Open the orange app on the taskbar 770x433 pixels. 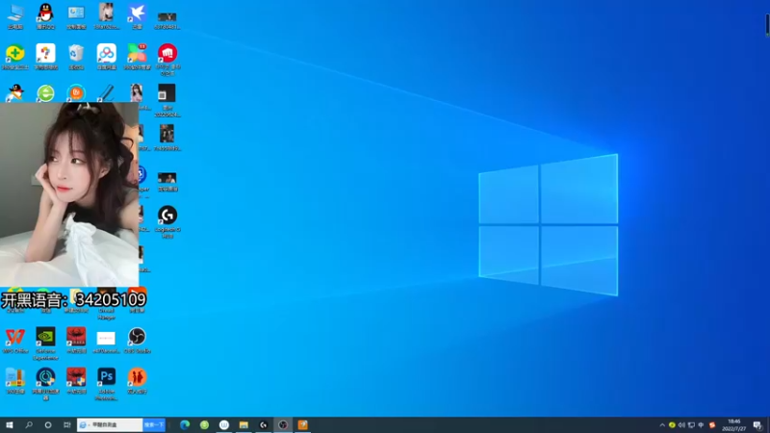302,425
